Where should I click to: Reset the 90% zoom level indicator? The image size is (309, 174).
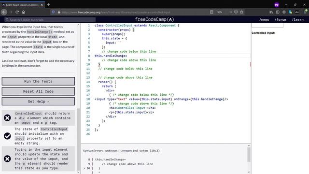220,12
